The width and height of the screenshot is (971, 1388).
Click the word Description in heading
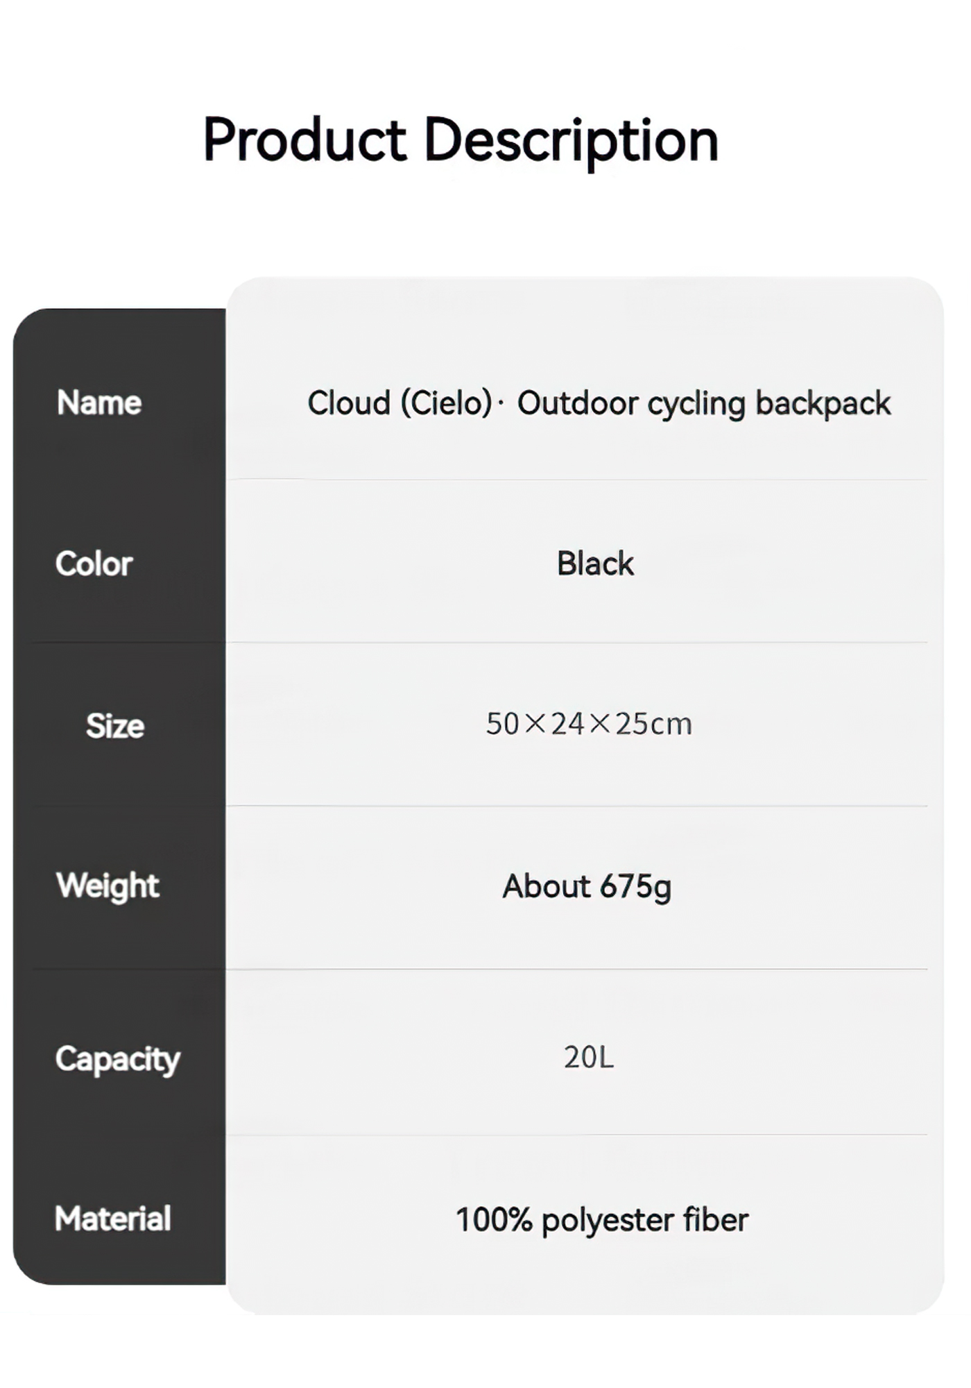[571, 141]
